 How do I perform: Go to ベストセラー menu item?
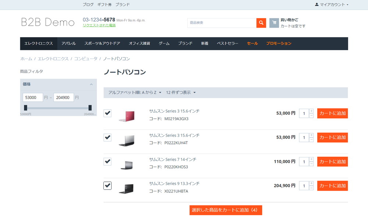[x=227, y=43]
